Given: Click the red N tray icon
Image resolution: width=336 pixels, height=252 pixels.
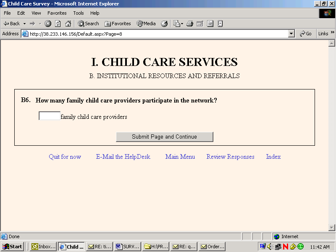Looking at the screenshot, I should click(286, 247).
